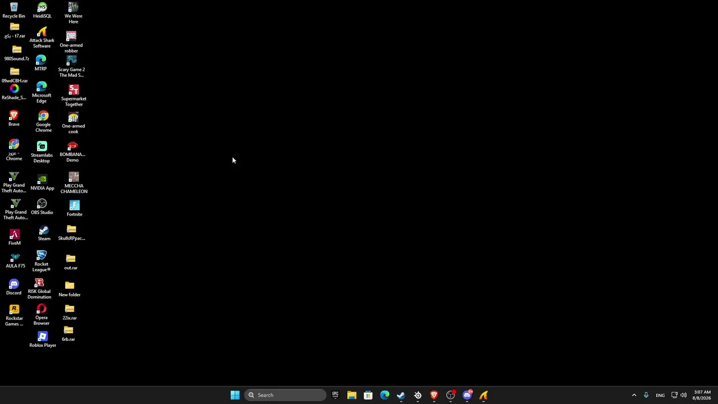
Task: Select the 22ix.rar archive file
Action: coord(70,313)
